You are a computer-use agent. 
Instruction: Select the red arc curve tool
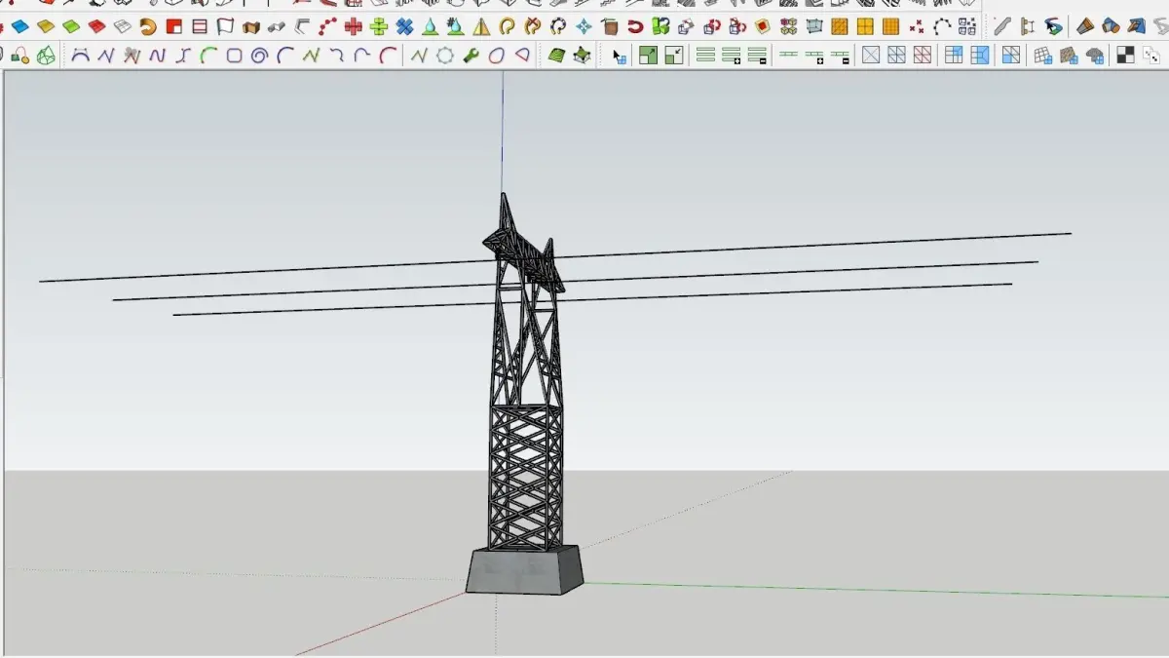[x=387, y=56]
